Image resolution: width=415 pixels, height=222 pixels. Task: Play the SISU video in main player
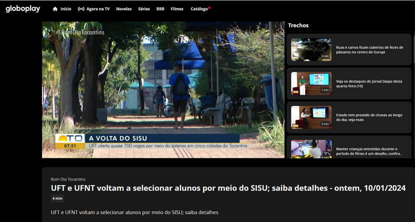pos(163,90)
